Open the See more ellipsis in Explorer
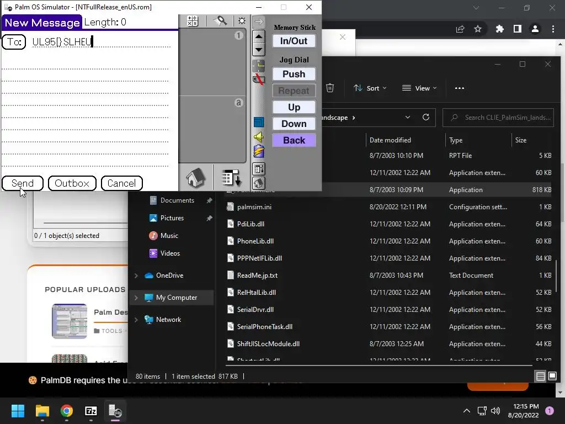This screenshot has width=565, height=424. click(x=460, y=88)
